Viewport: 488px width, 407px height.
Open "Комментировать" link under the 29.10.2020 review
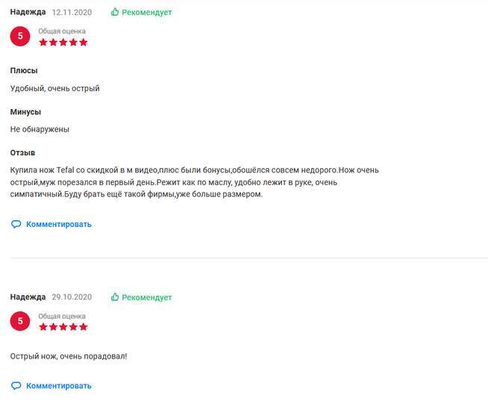58,386
